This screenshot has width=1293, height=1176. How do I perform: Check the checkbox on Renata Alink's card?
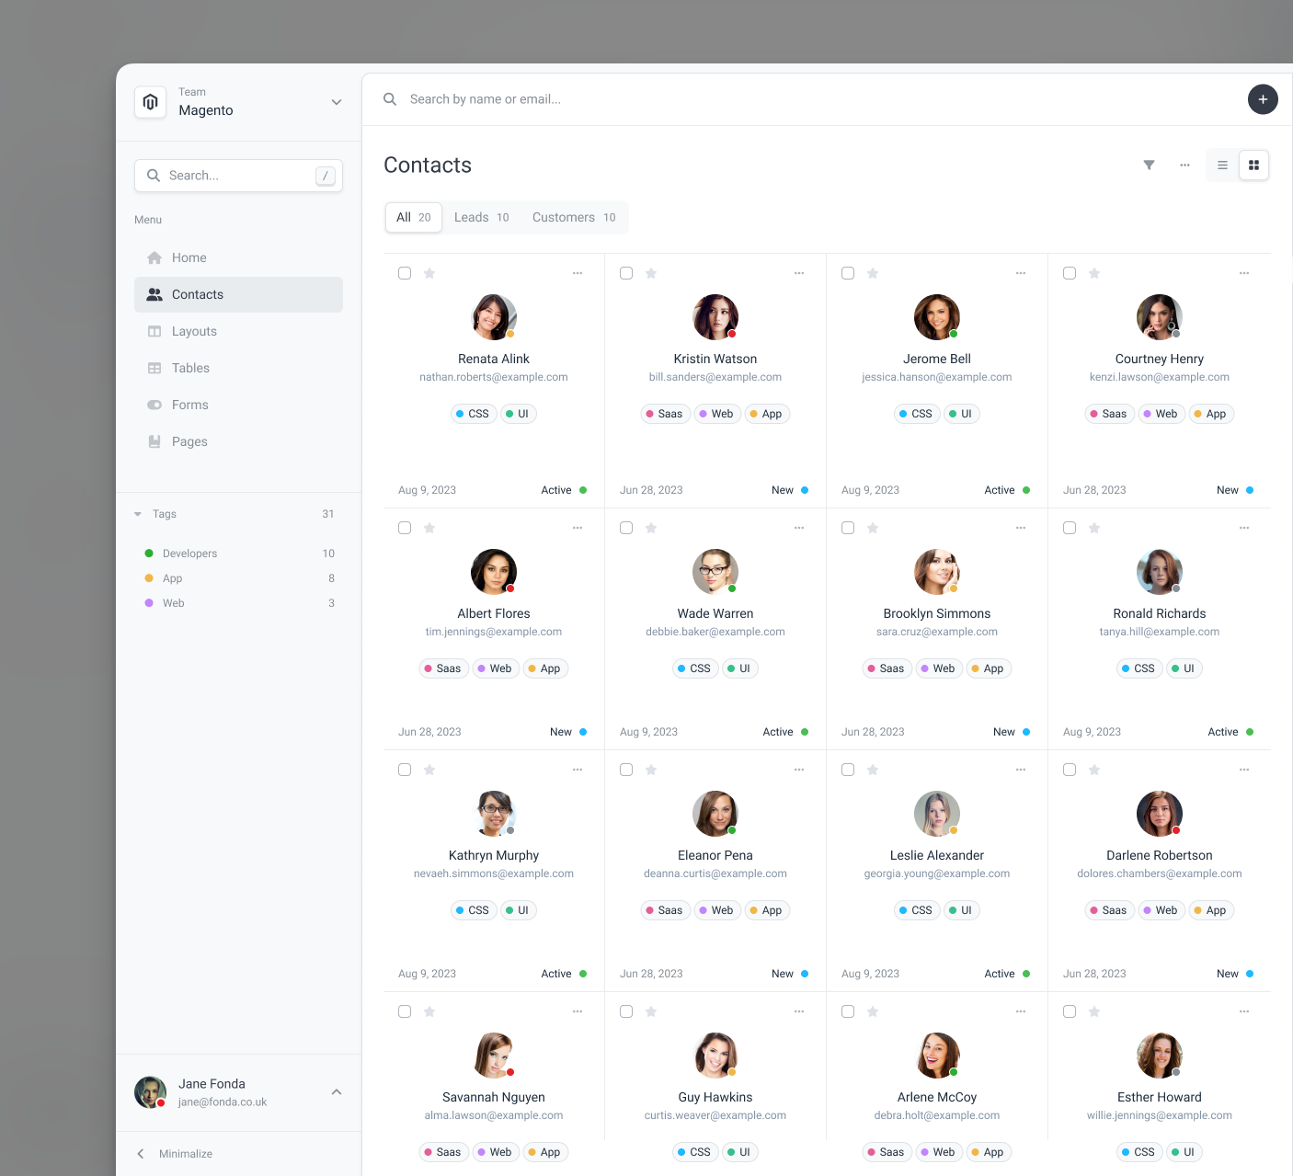point(405,273)
